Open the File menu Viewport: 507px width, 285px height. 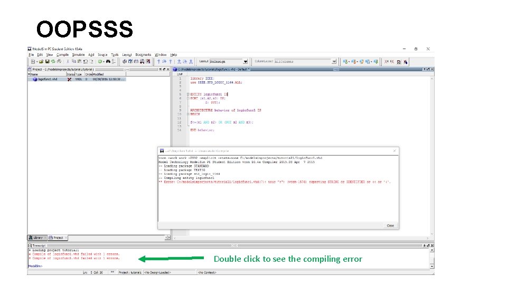coord(31,54)
